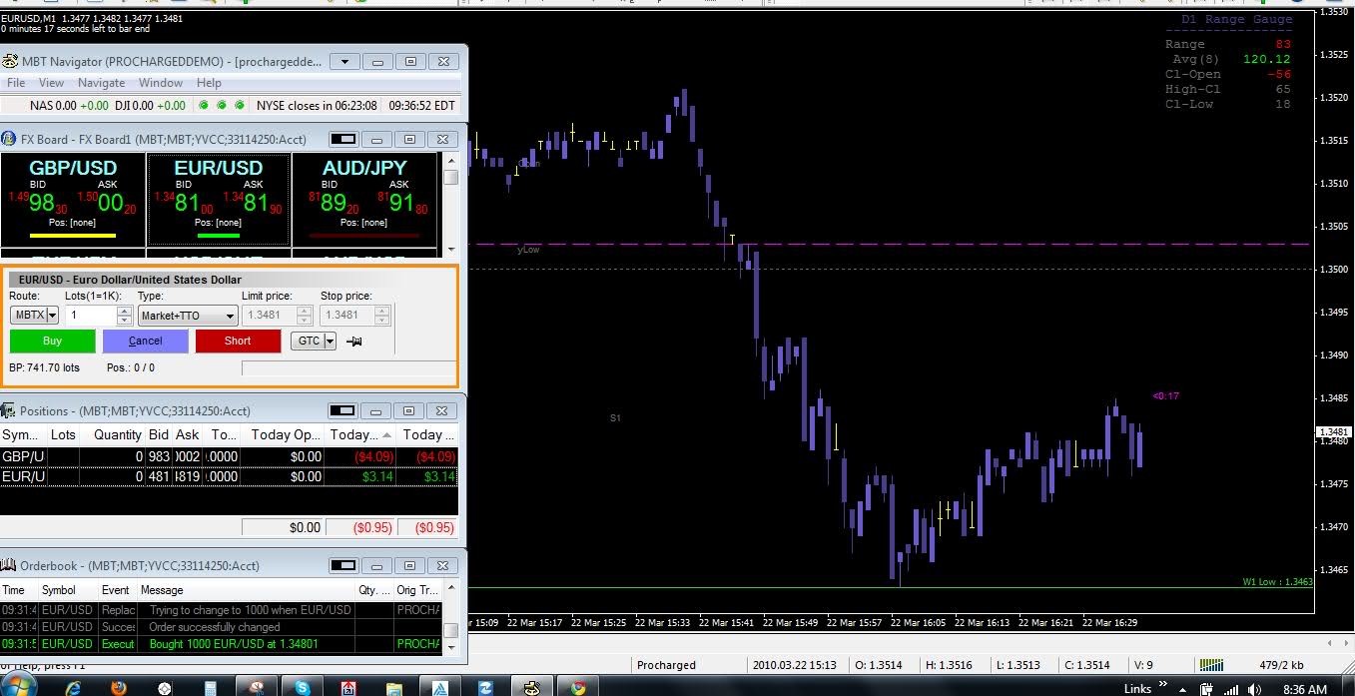Image resolution: width=1355 pixels, height=696 pixels.
Task: Click into the Lots quantity field
Action: [x=91, y=315]
